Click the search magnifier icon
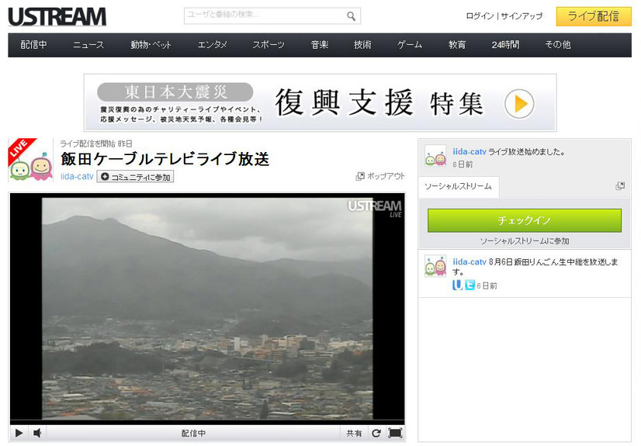This screenshot has height=446, width=641. 351,16
